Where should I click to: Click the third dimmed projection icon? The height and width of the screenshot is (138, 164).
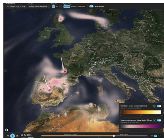coord(60,7)
